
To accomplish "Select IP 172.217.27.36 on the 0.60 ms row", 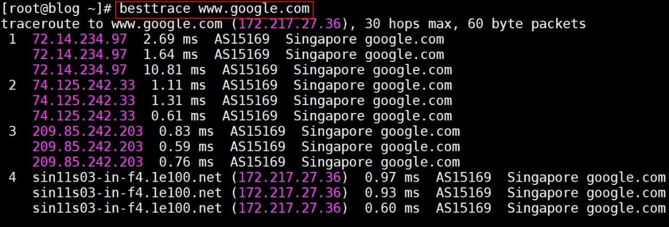I will [290, 208].
